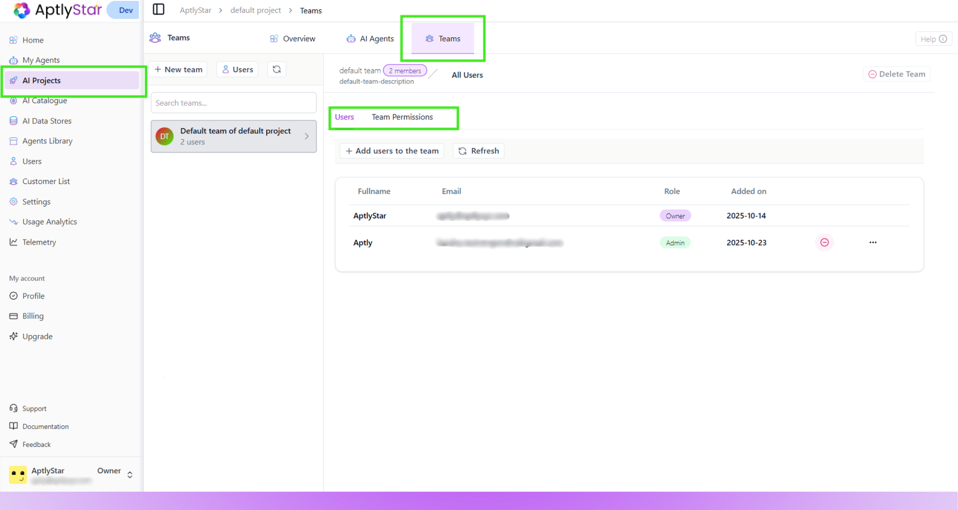958x510 pixels.
Task: Go to default project breadcrumb
Action: pos(255,10)
